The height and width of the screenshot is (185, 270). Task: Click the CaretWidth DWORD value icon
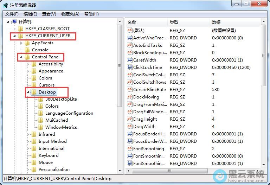(x=129, y=60)
